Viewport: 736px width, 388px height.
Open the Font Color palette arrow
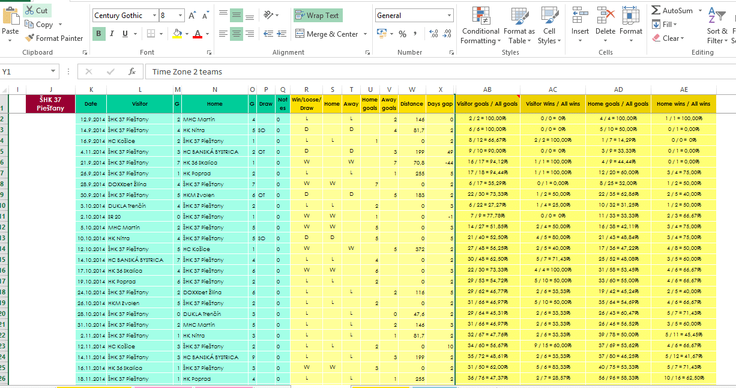206,34
